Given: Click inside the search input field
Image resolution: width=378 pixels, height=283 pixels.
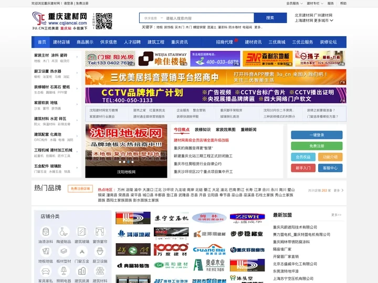Looking at the screenshot, I should pos(208,18).
